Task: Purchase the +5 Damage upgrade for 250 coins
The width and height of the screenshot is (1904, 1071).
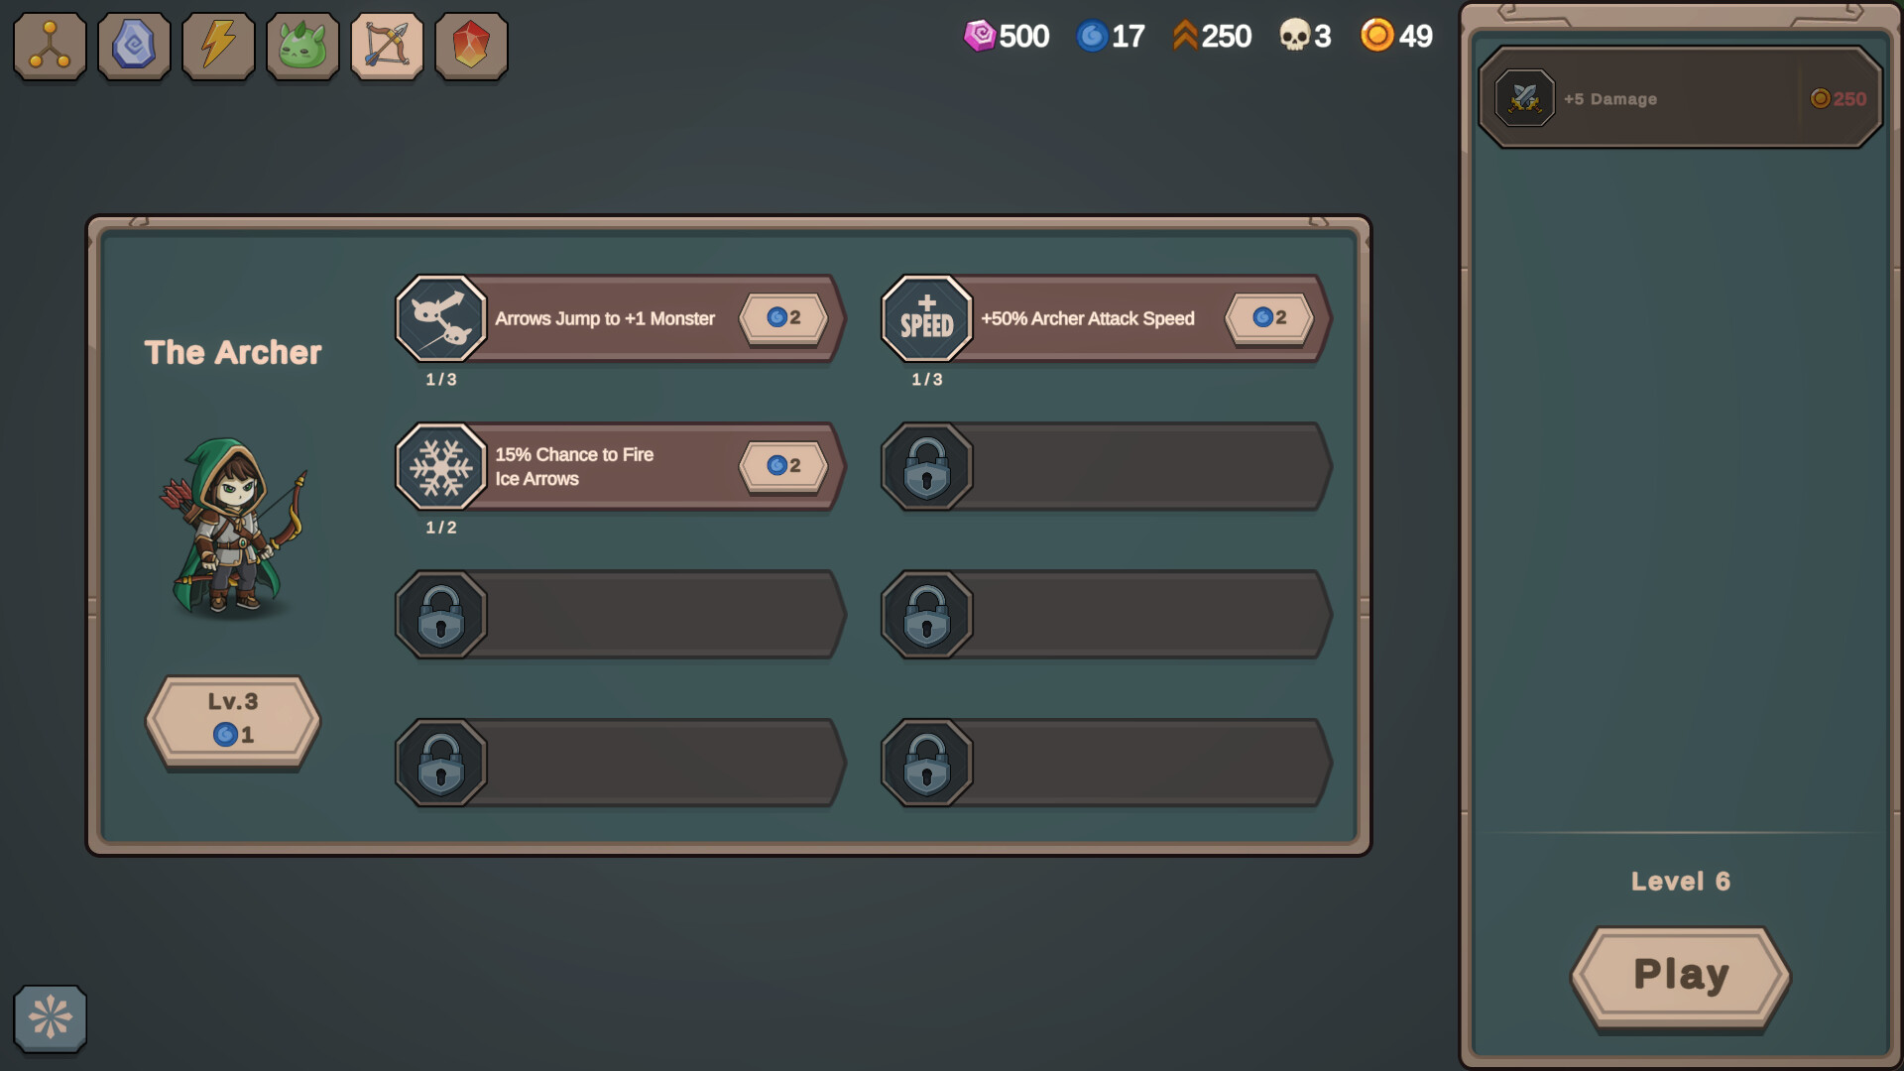Action: pos(1679,98)
